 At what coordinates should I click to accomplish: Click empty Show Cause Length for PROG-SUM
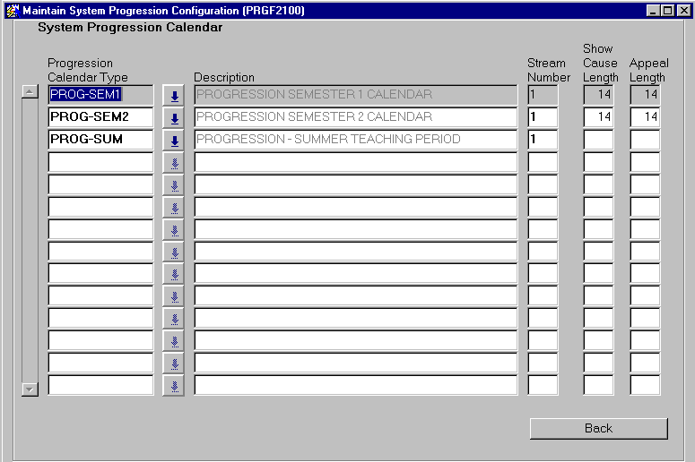click(x=598, y=140)
